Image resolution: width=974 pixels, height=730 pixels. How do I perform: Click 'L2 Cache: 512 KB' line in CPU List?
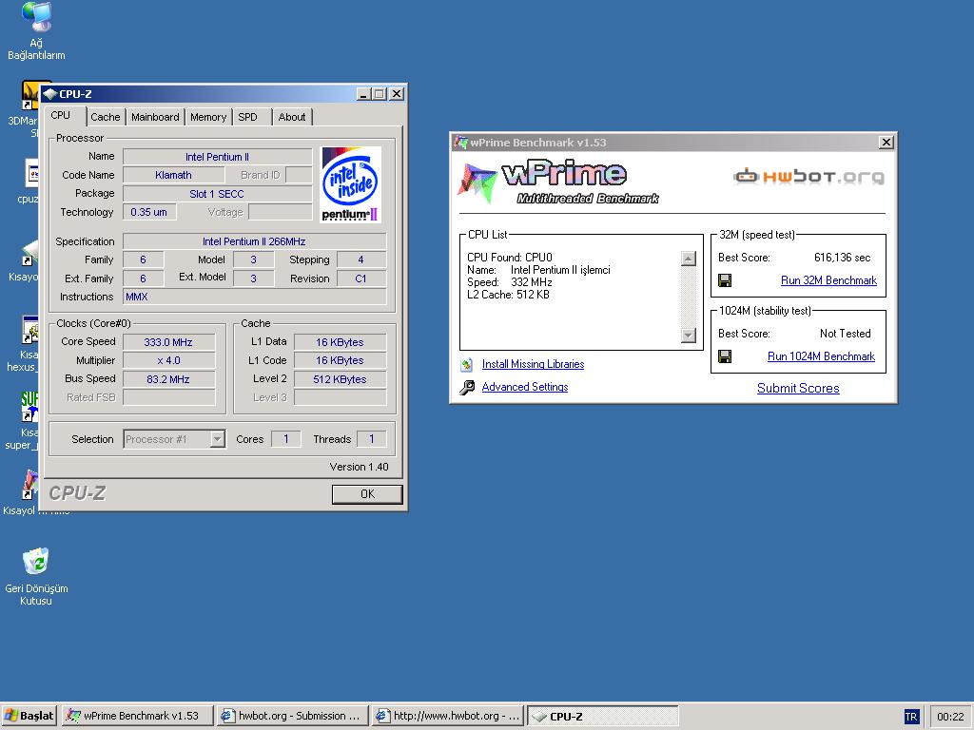pyautogui.click(x=508, y=295)
